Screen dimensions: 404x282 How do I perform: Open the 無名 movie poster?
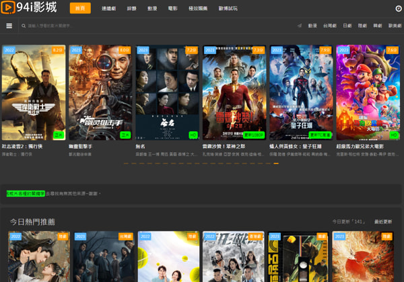click(x=167, y=92)
